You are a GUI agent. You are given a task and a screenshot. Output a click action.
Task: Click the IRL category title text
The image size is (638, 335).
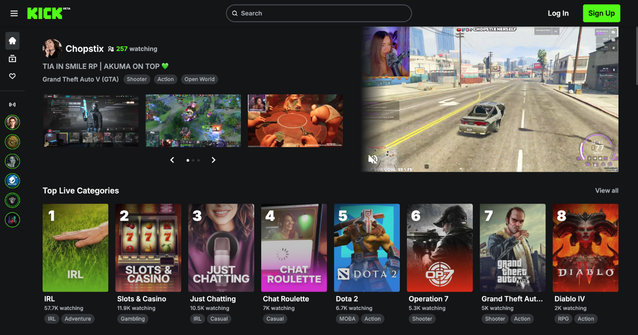pyautogui.click(x=49, y=299)
